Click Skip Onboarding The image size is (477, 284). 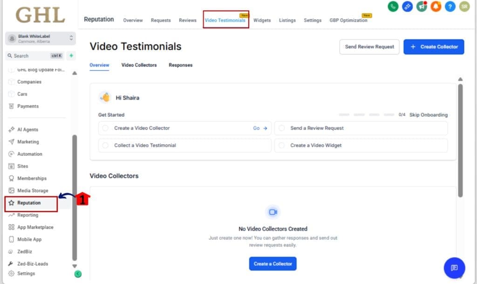428,115
